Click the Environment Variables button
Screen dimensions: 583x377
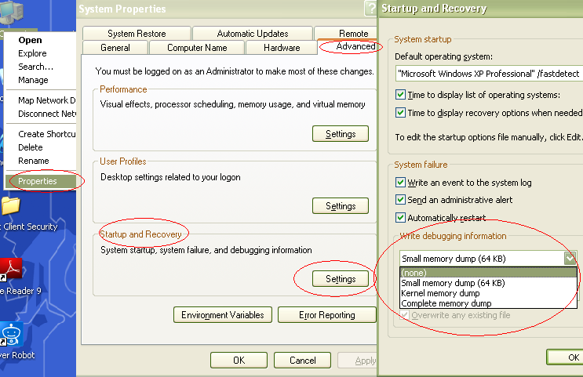223,315
